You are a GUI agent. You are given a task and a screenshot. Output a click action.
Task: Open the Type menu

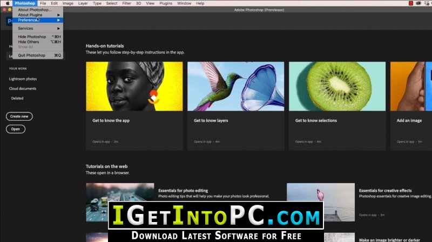97,3
